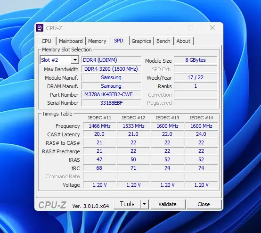
Task: Click the Module Size 8 GBytes value
Action: 196,60
